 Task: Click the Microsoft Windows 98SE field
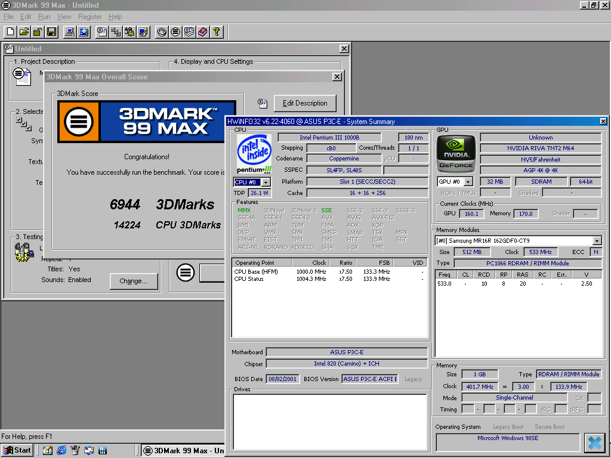pyautogui.click(x=508, y=442)
